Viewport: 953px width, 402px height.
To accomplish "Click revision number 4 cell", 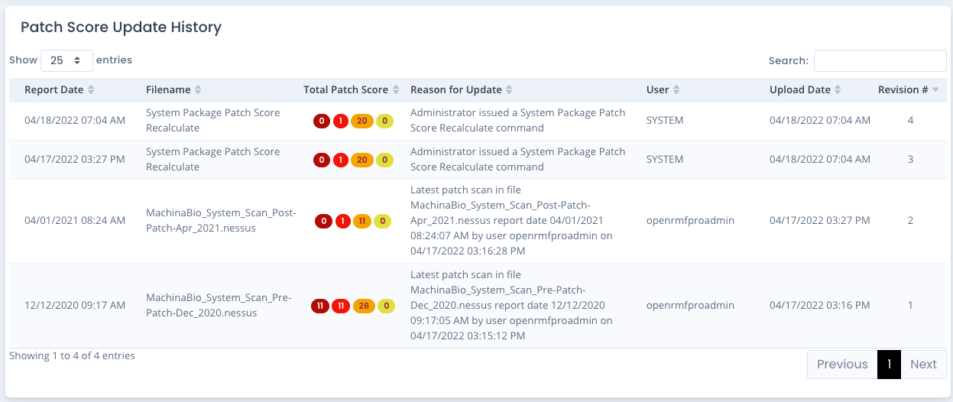I will 910,121.
